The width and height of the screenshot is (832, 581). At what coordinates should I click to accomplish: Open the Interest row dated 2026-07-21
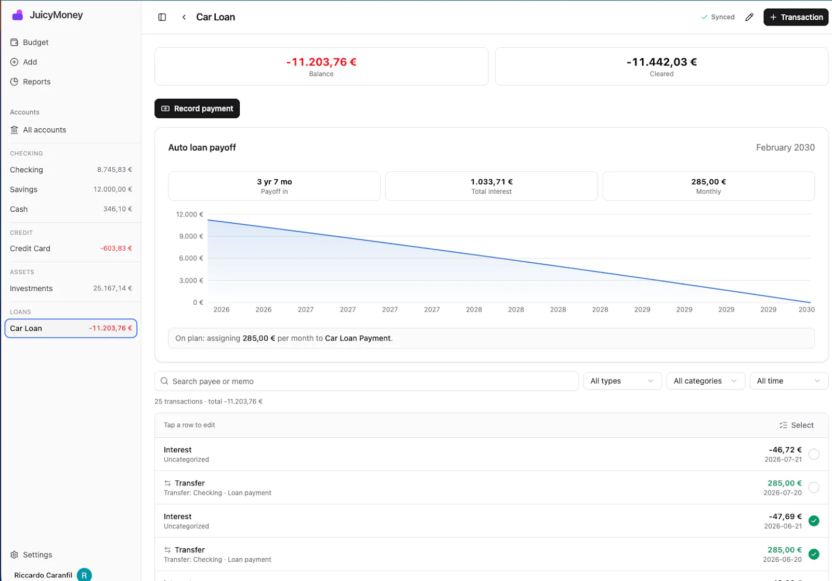coord(491,454)
